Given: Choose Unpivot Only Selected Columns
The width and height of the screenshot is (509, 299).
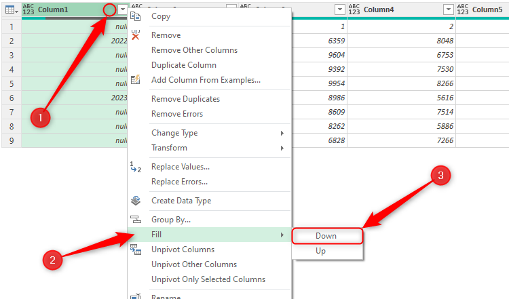Looking at the screenshot, I should coord(210,279).
